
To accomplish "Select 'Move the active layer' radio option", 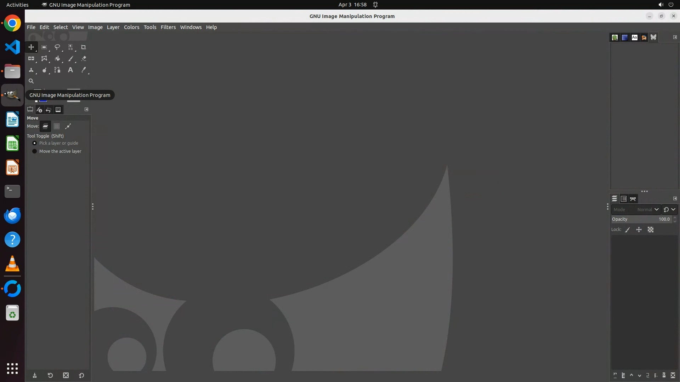I will 35,151.
